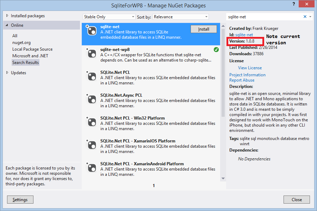Select SQLite.Net PCL - XamarinAndroid Platform title
Image resolution: width=317 pixels, height=211 pixels.
tap(142, 164)
